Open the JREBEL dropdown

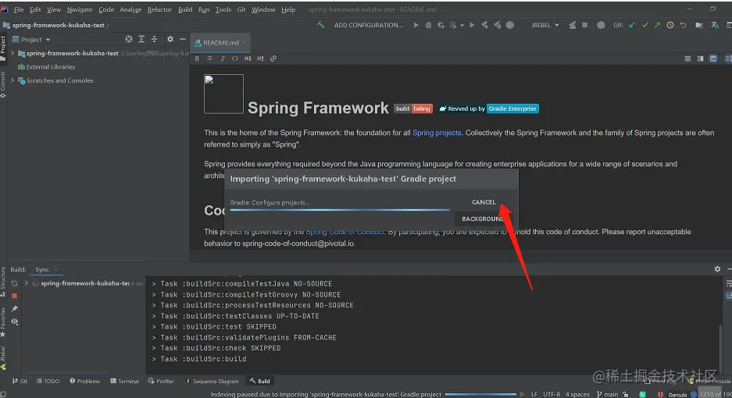(x=545, y=25)
